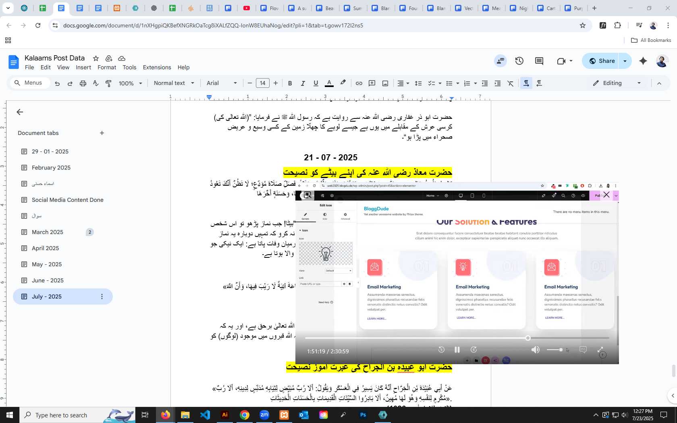The height and width of the screenshot is (423, 677).
Task: Open the 100% zoom dropdown
Action: 131,83
